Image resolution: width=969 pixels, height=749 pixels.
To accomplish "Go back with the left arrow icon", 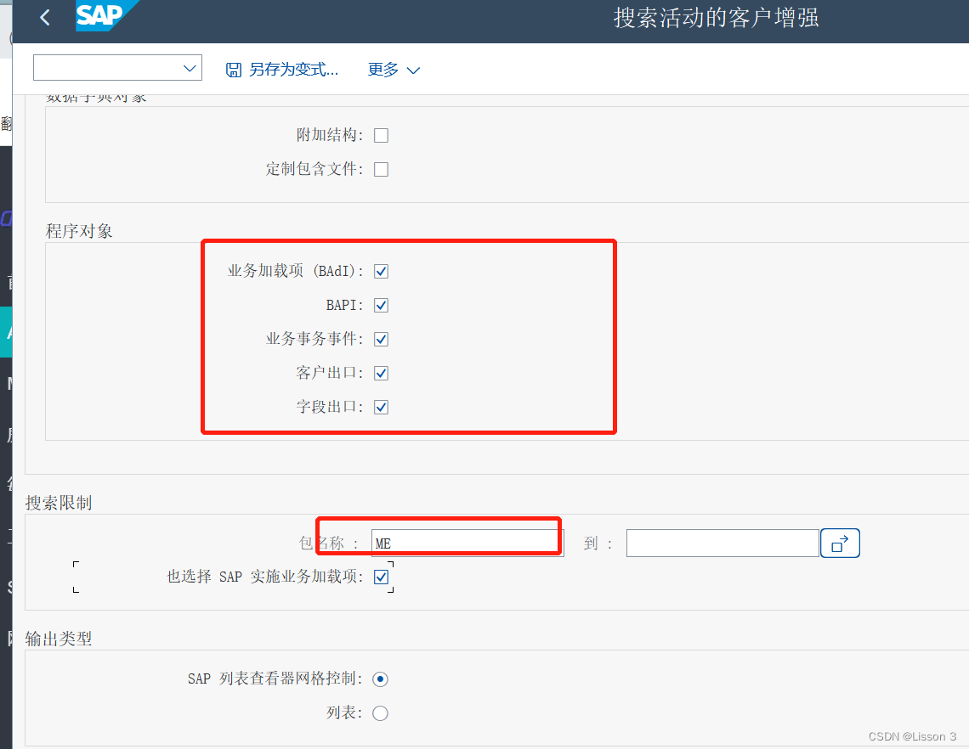I will coord(44,17).
